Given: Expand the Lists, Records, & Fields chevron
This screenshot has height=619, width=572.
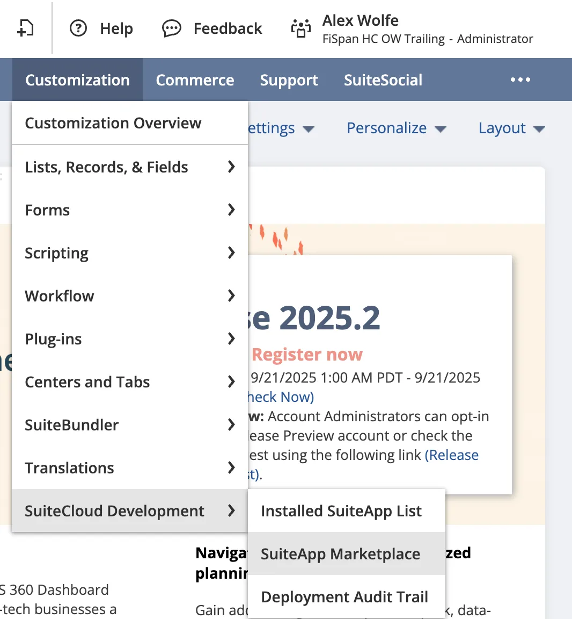Looking at the screenshot, I should 231,167.
